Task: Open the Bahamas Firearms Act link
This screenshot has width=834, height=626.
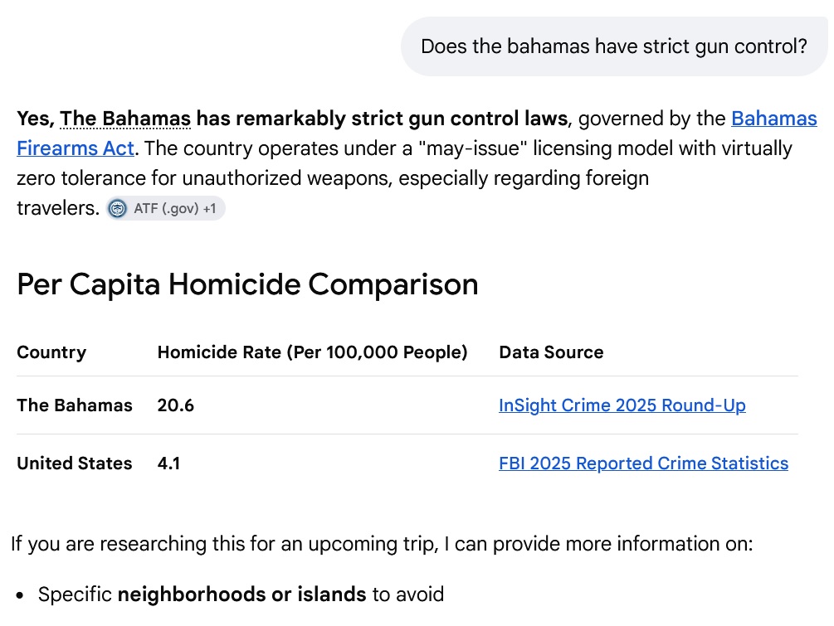Action: (x=417, y=133)
